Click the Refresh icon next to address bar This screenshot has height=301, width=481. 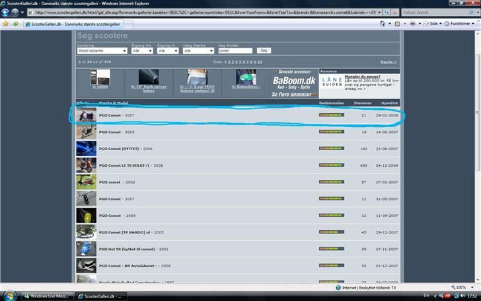[x=387, y=13]
